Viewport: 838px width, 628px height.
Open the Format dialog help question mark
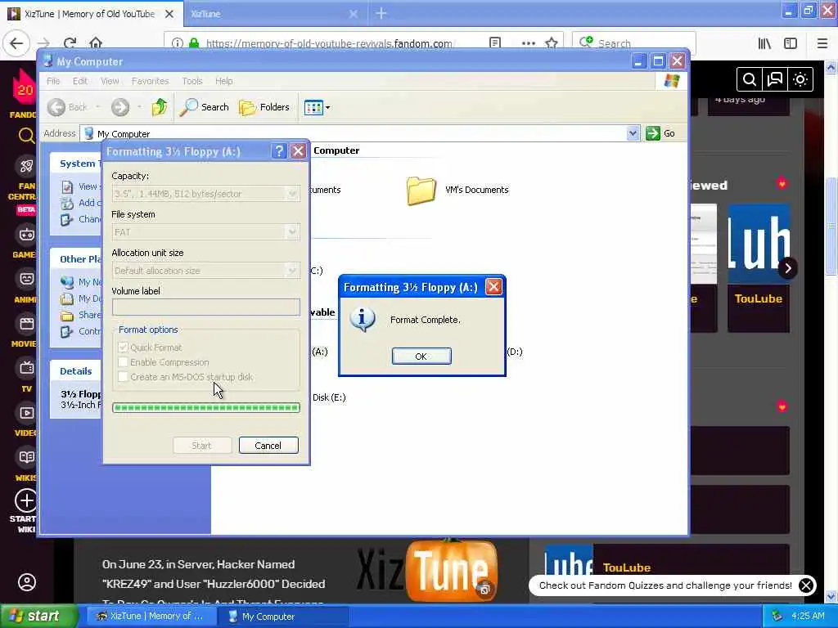(x=278, y=151)
